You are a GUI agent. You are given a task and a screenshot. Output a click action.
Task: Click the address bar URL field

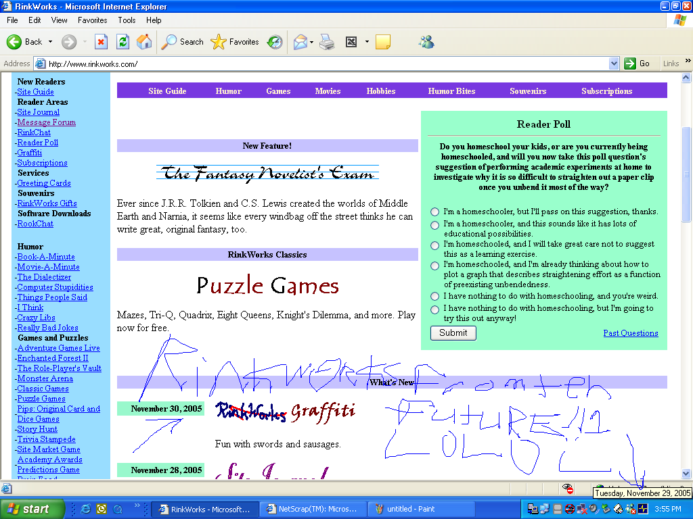point(327,64)
